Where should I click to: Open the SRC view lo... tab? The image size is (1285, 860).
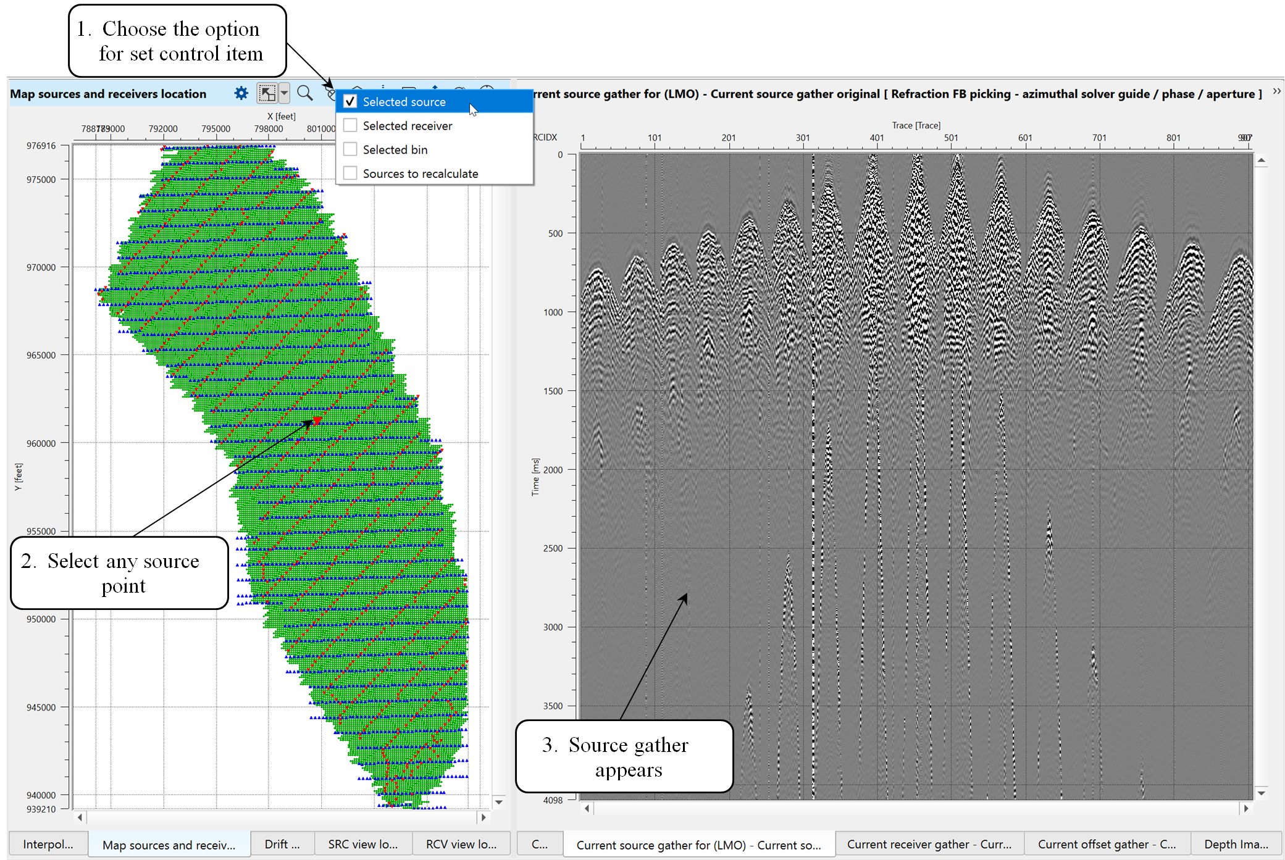362,844
